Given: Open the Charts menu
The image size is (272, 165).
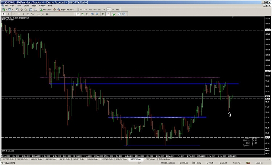Looking at the screenshot, I should 27,6.
